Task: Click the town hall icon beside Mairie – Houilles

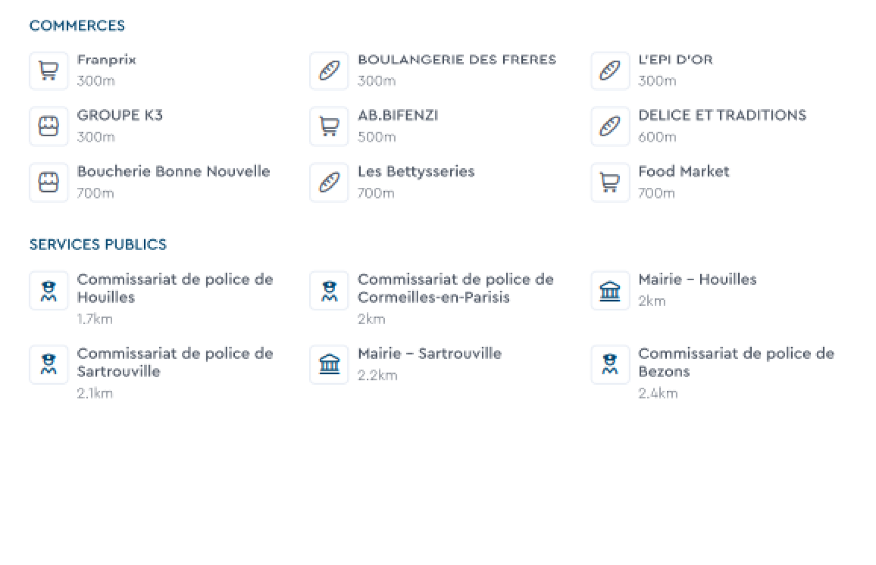Action: tap(610, 291)
